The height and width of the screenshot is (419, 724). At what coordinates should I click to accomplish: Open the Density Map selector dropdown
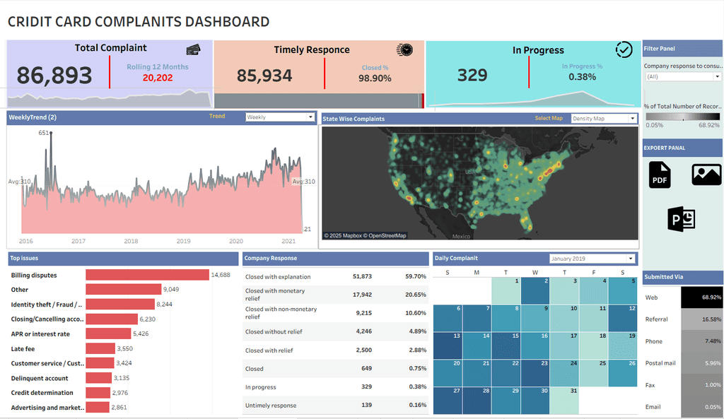(x=604, y=119)
